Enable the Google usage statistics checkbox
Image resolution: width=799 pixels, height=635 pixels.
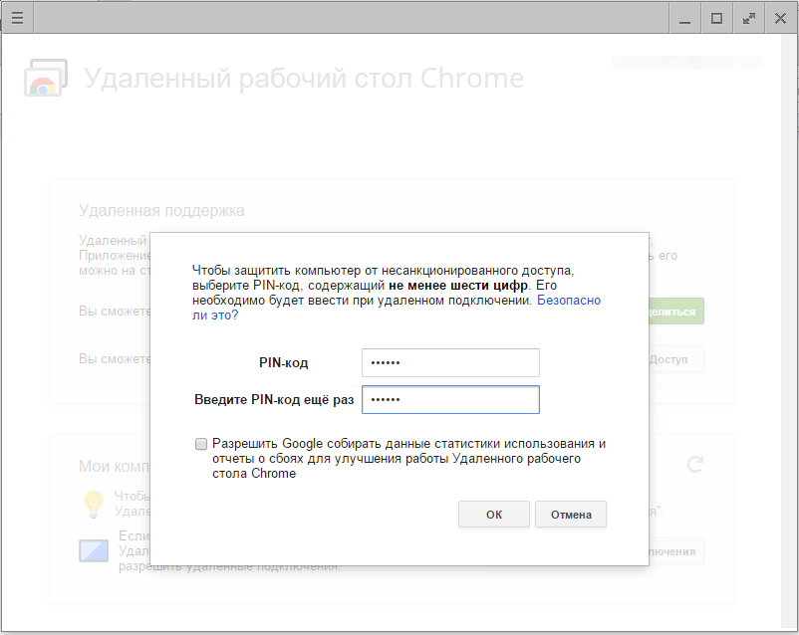click(x=201, y=444)
